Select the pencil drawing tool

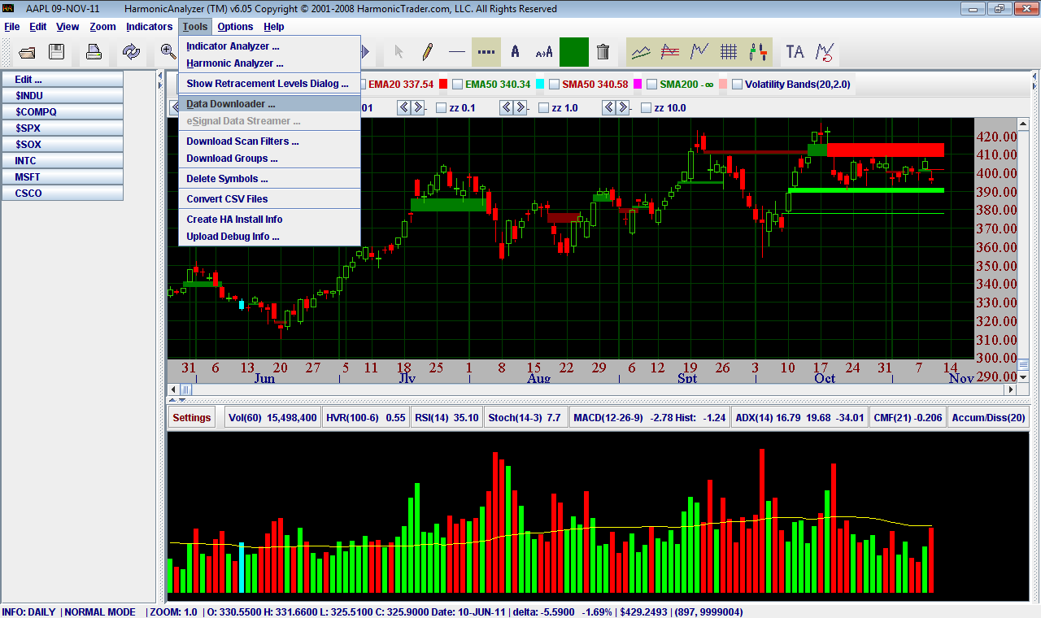[x=427, y=52]
